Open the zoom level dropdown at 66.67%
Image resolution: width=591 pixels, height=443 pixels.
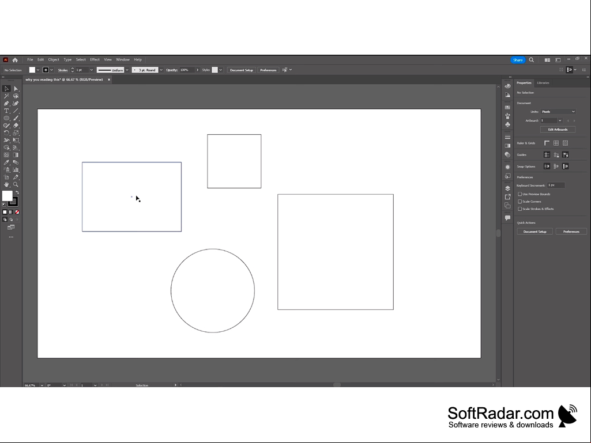(x=42, y=385)
